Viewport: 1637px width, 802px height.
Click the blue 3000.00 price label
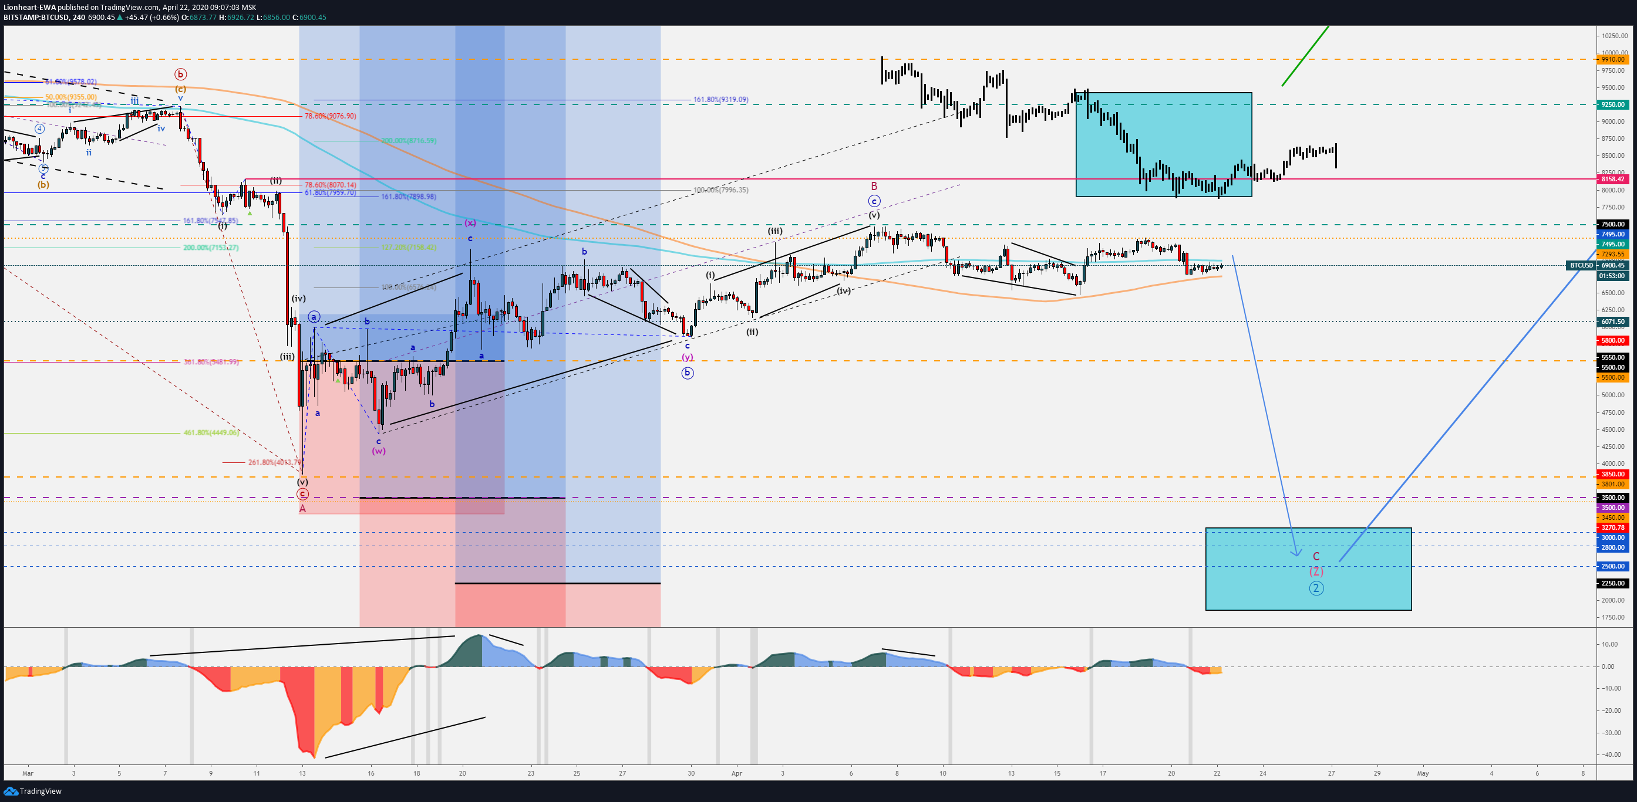1613,538
